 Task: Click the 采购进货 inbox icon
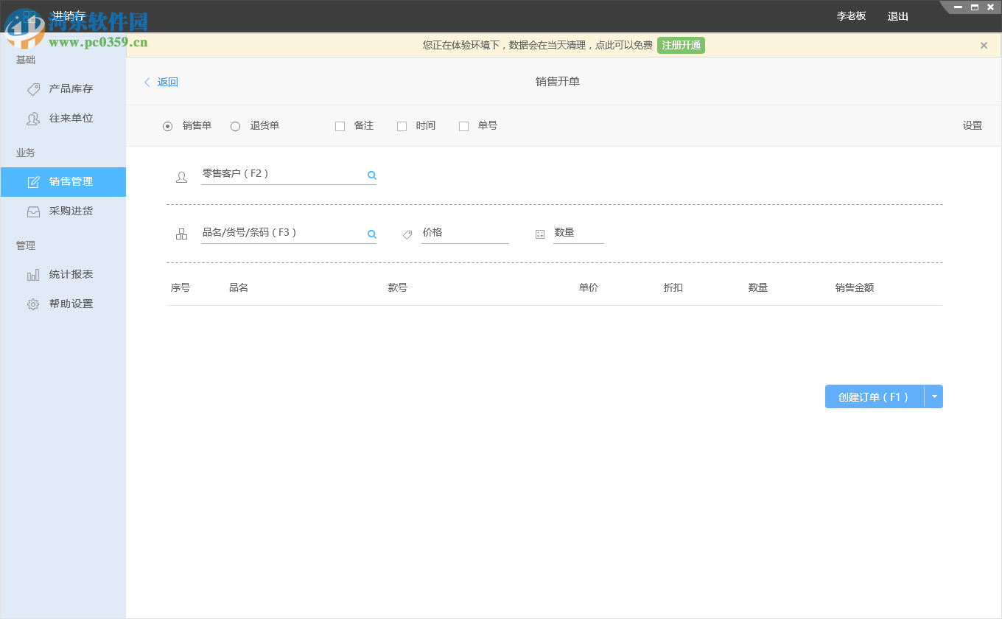point(33,211)
